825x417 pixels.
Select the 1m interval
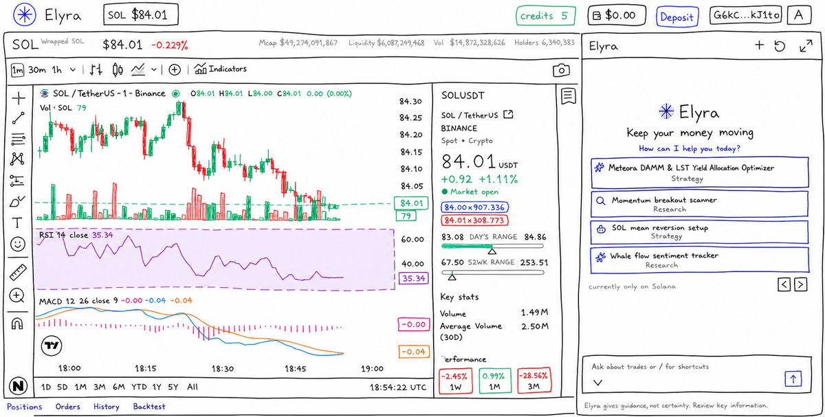pyautogui.click(x=17, y=69)
